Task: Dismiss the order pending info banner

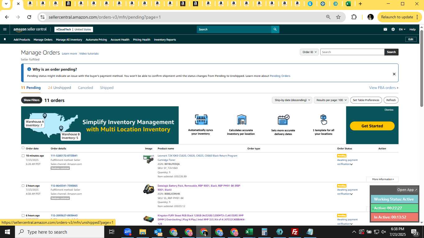Action: point(394,74)
